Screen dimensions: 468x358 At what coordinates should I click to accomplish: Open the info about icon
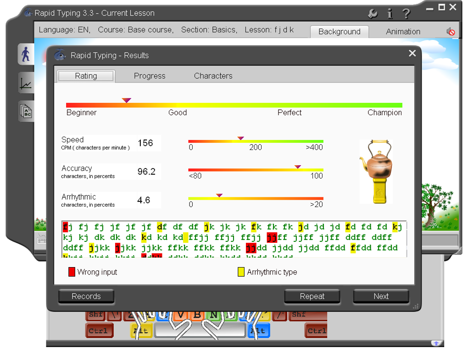[390, 13]
